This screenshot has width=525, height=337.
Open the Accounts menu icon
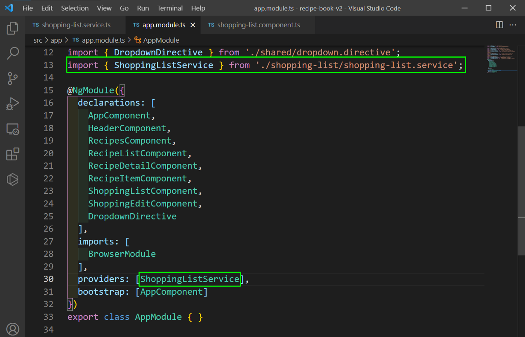(12, 329)
